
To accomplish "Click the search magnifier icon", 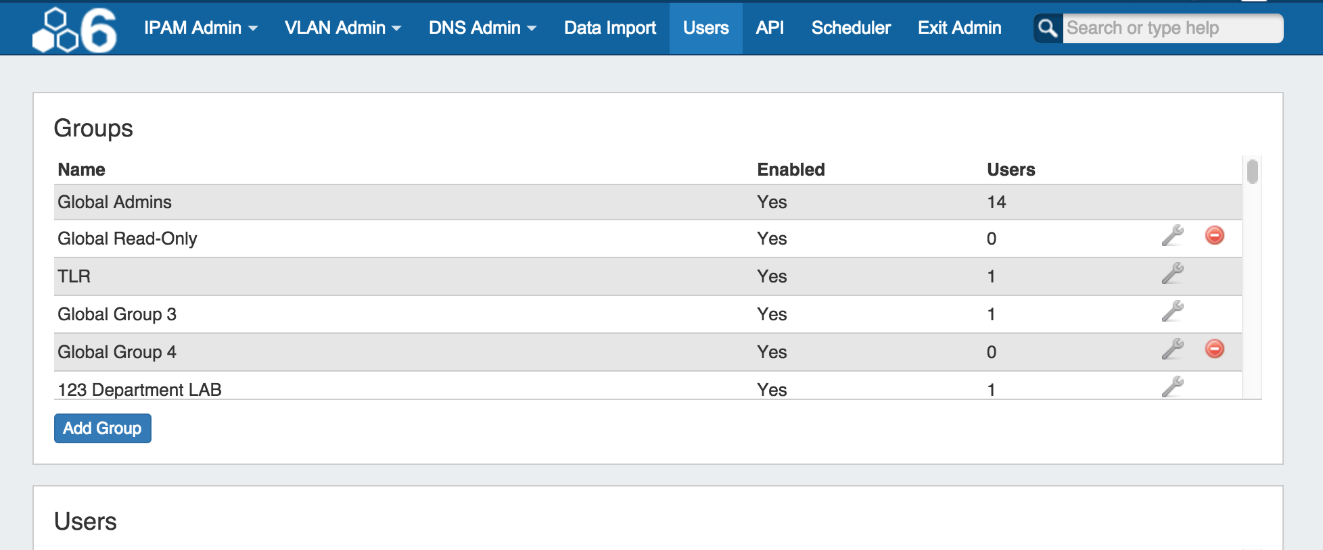I will (x=1048, y=28).
